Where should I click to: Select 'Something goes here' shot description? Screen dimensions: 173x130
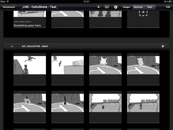[x=27, y=25]
